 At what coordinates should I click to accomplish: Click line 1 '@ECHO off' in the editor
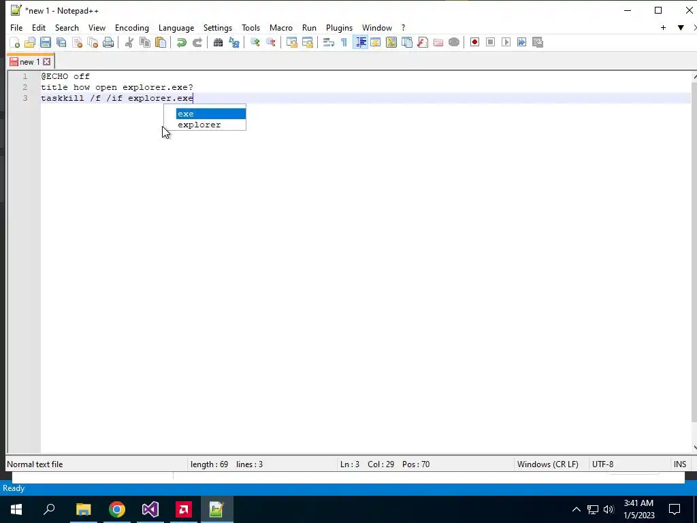coord(65,76)
